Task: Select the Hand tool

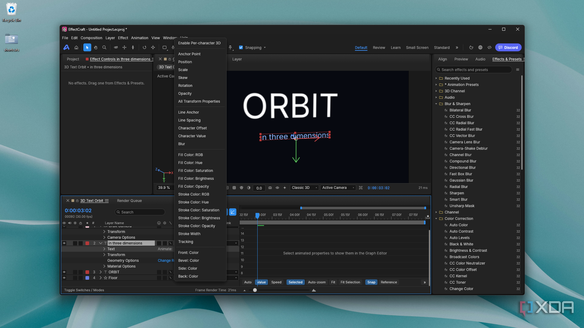Action: coord(96,48)
